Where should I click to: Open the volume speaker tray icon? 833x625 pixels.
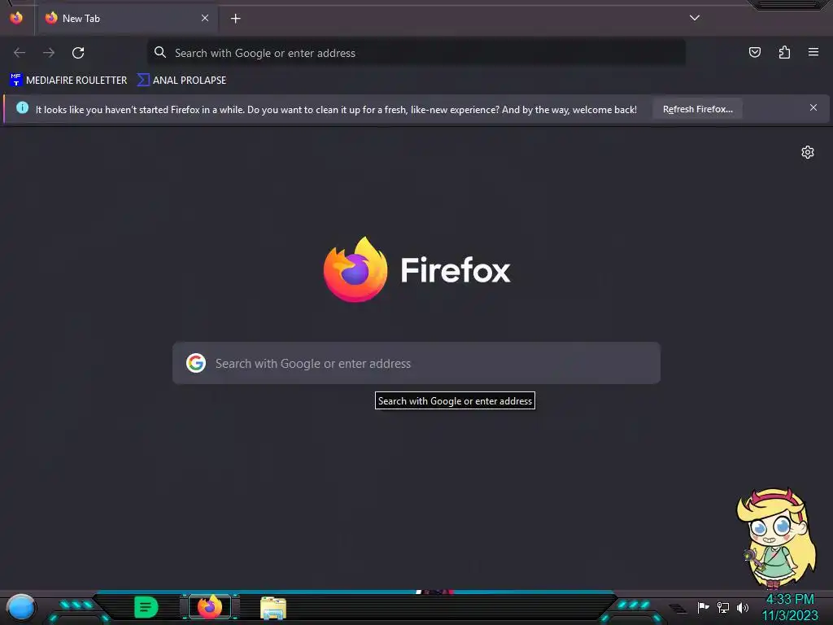[743, 607]
